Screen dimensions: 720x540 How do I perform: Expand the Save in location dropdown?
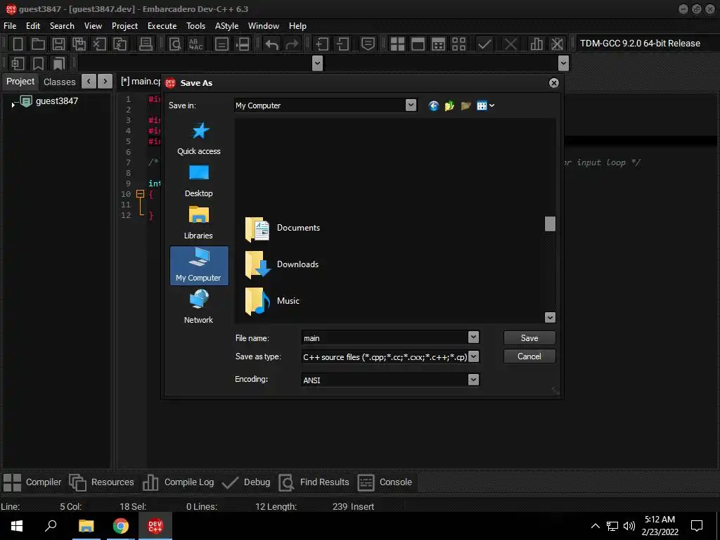click(411, 105)
